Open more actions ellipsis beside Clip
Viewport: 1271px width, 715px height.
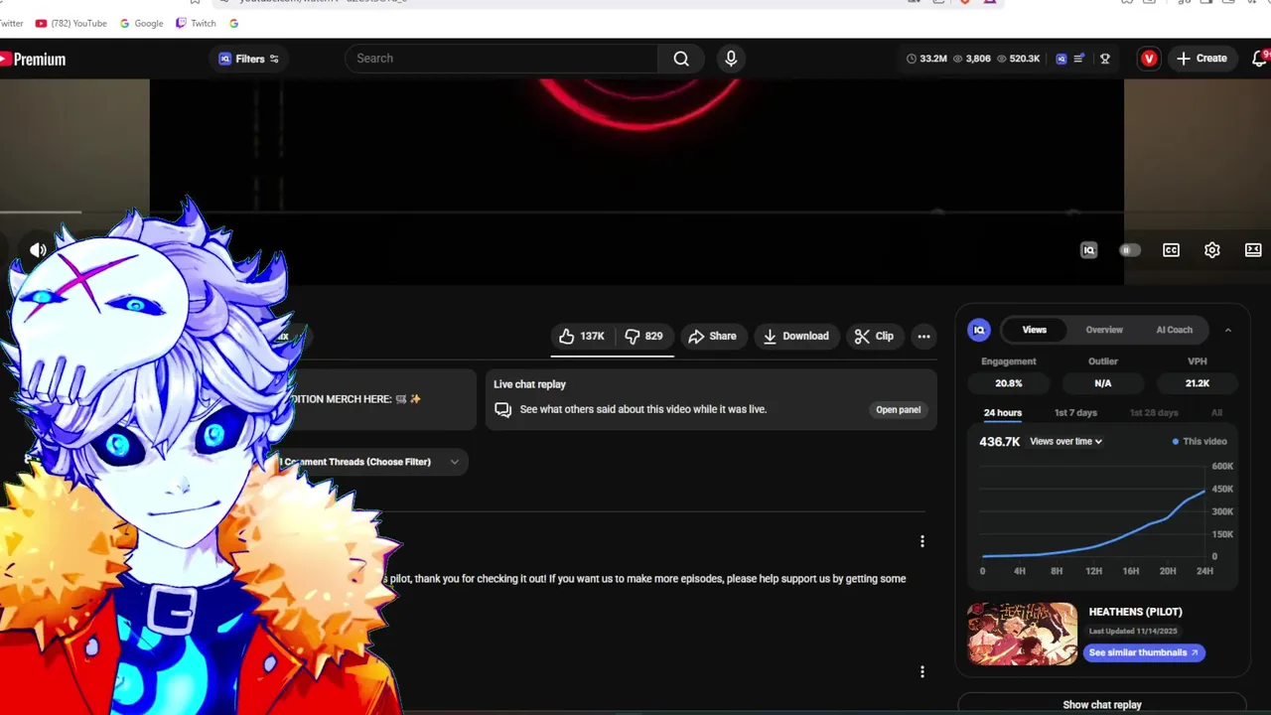(923, 336)
